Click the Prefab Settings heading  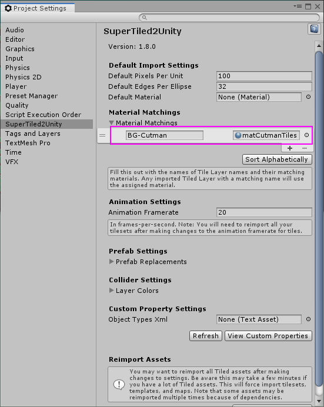[138, 251]
